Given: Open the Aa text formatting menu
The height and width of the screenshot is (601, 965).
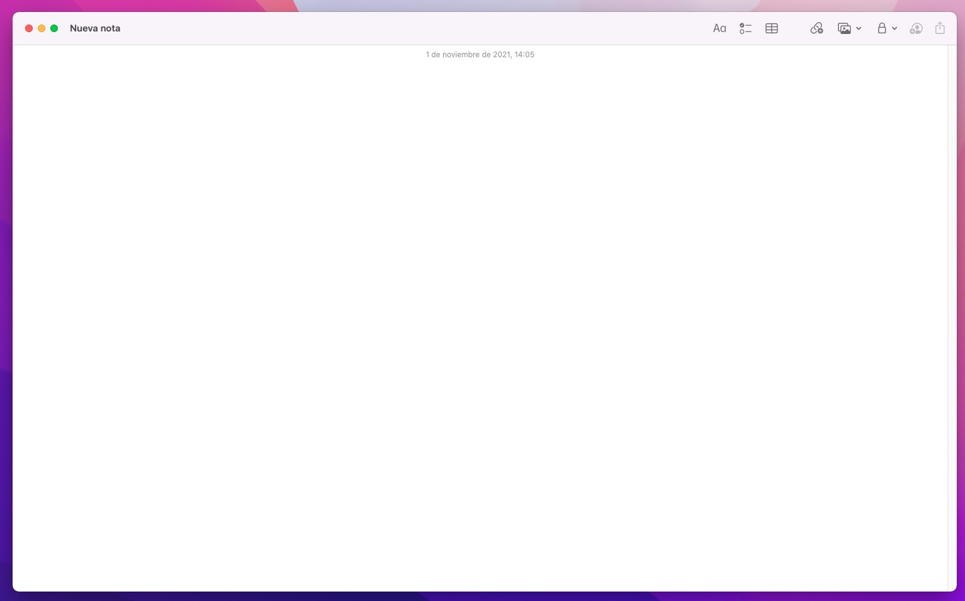Looking at the screenshot, I should [x=719, y=28].
